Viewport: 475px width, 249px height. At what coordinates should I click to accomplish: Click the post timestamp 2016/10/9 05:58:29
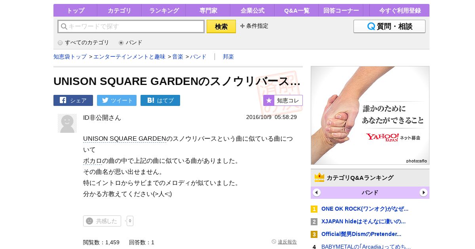[x=272, y=117]
